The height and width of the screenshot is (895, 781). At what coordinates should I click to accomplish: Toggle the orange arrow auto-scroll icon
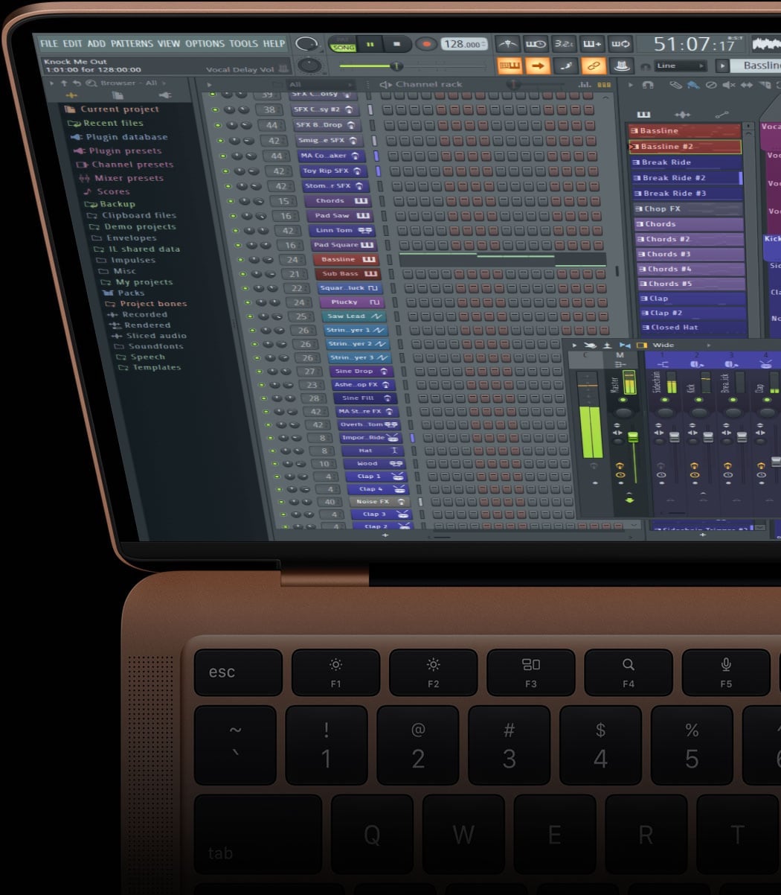pyautogui.click(x=536, y=66)
